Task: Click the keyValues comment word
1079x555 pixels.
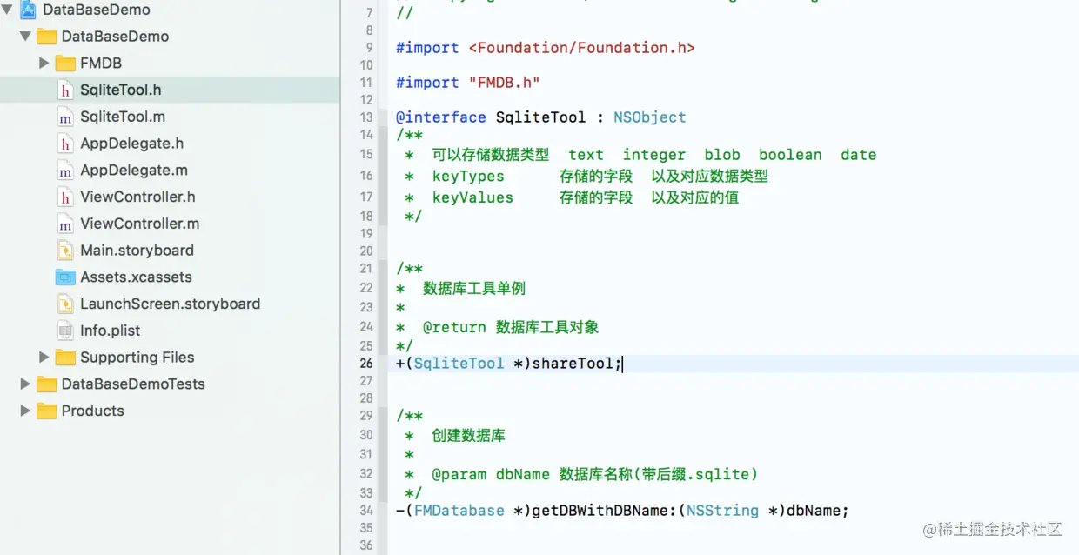Action: coord(472,197)
